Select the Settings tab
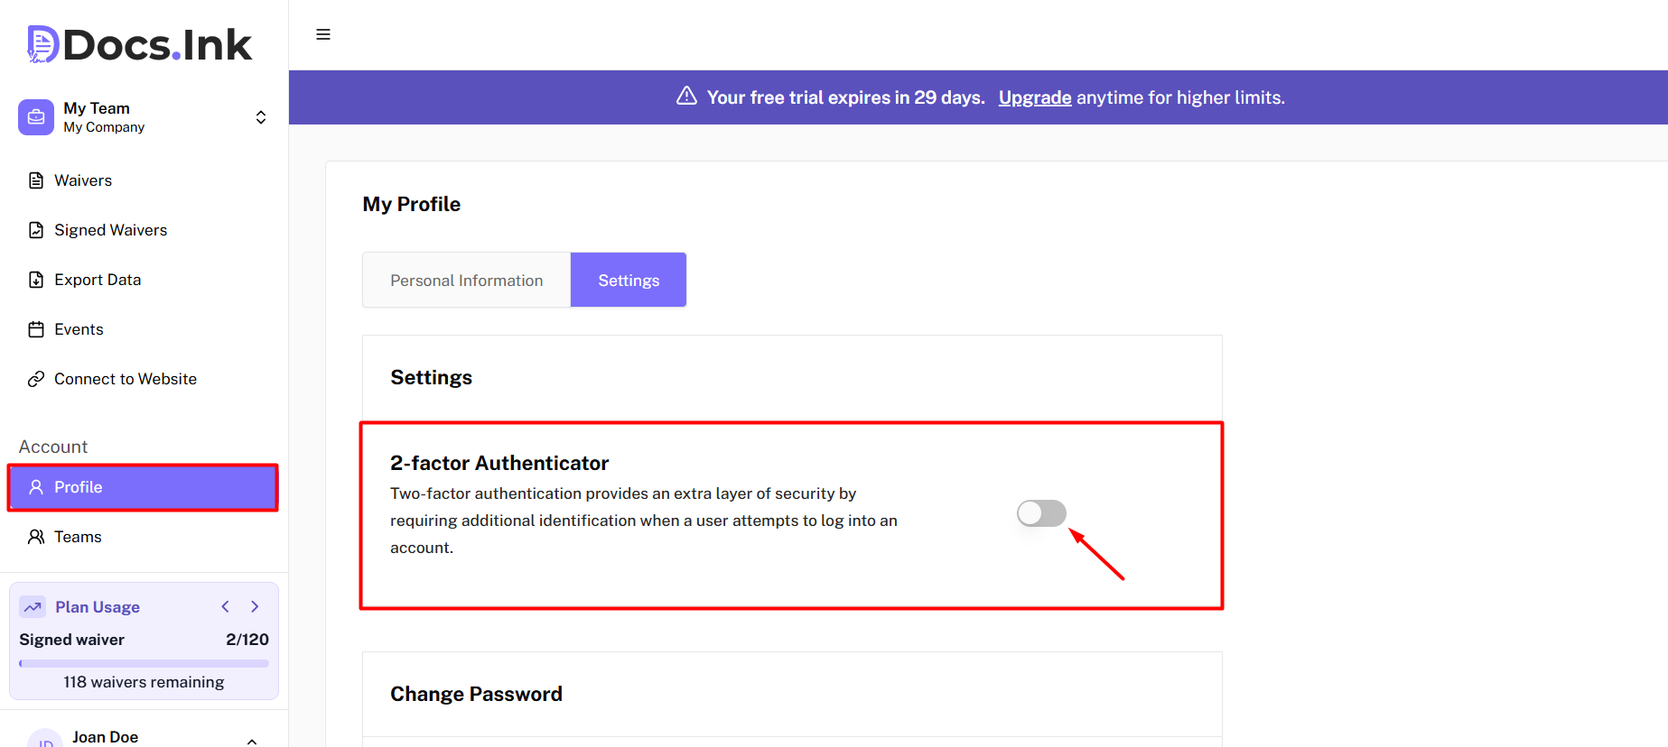This screenshot has width=1668, height=747. (629, 281)
